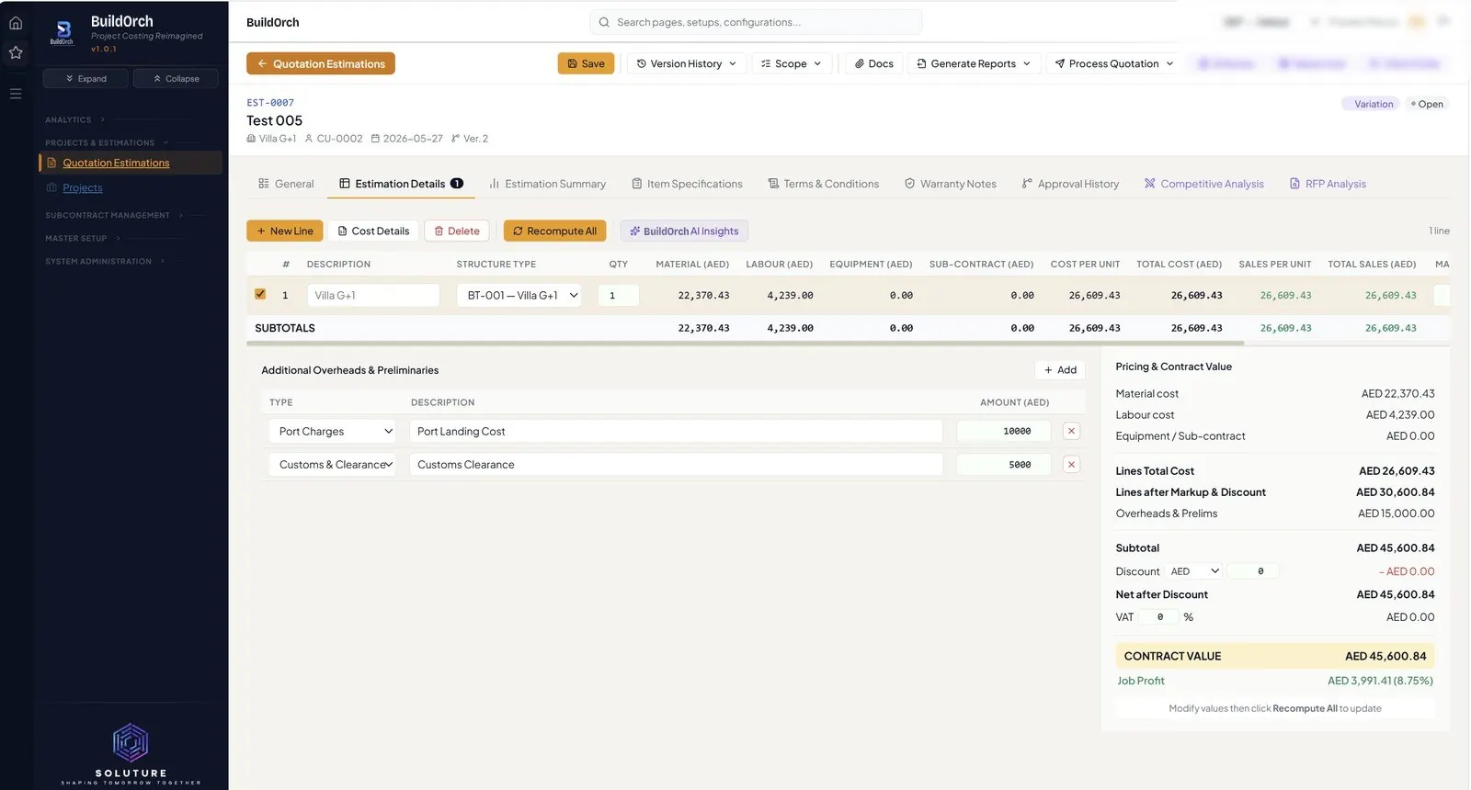Open the Generate Reports dropdown

974,63
